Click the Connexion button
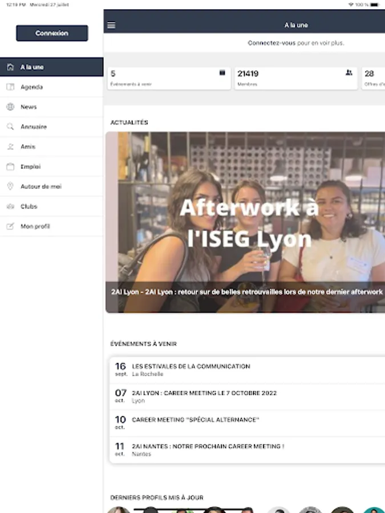Screen dimensions: 385x513 coord(52,33)
